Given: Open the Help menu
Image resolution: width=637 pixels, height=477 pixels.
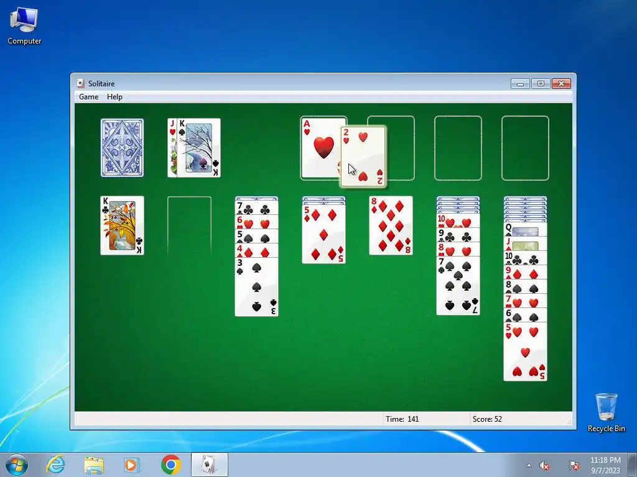Looking at the screenshot, I should click(114, 96).
